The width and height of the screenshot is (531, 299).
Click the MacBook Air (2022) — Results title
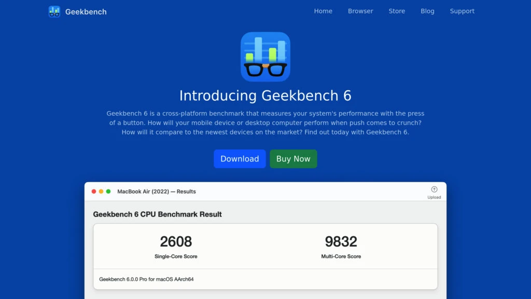click(157, 192)
